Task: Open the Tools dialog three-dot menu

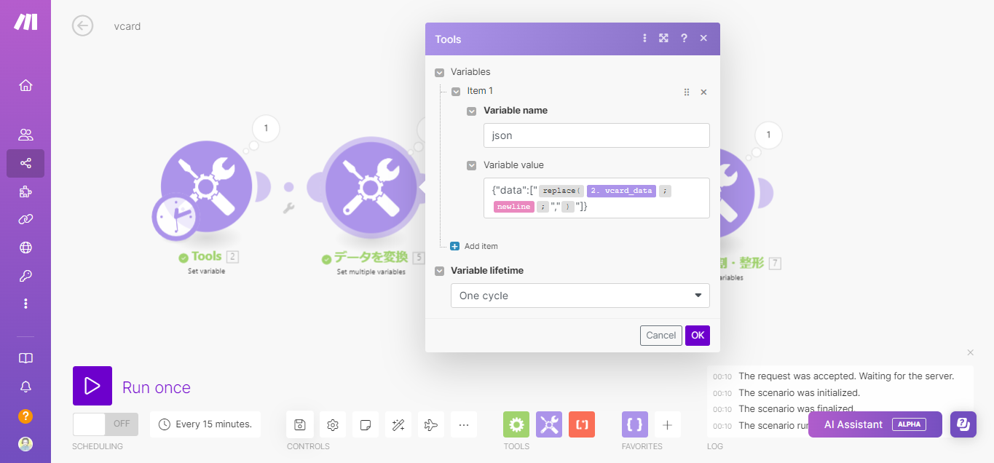Action: [x=644, y=39]
